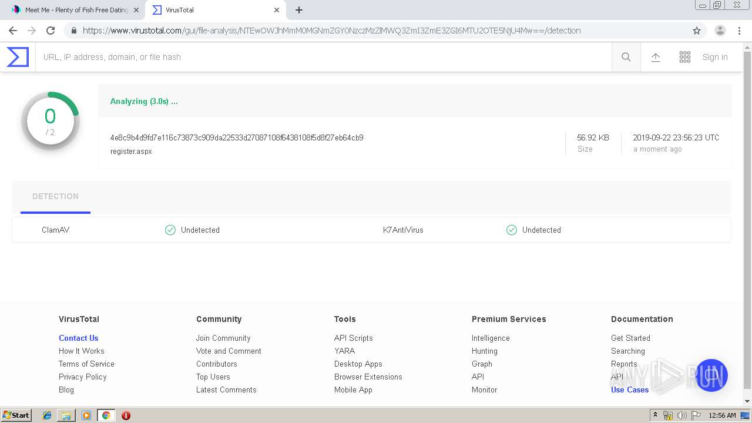Open media player taskbar icon
The image size is (752, 423).
click(86, 415)
